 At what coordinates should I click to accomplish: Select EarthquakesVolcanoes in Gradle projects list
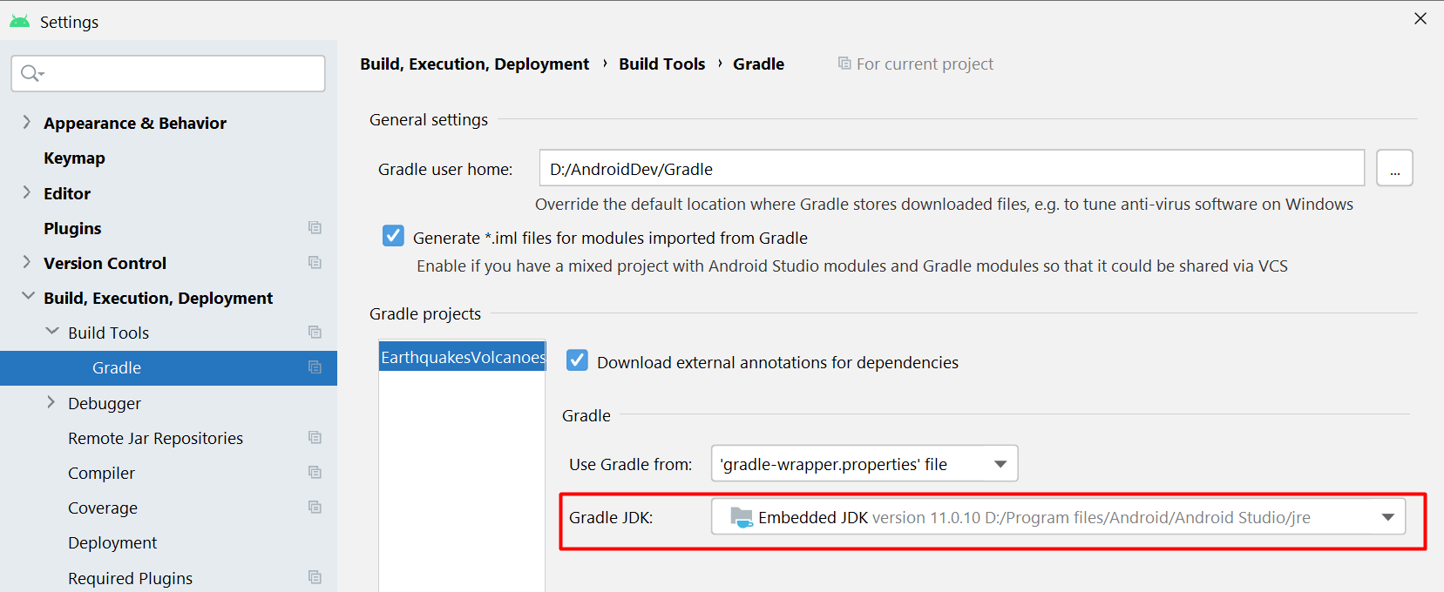462,357
